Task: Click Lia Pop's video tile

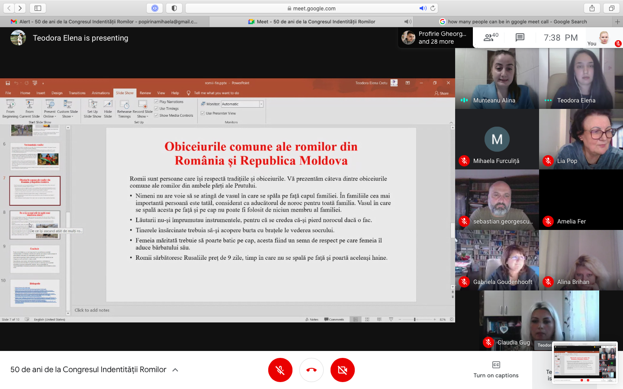Action: (581, 138)
